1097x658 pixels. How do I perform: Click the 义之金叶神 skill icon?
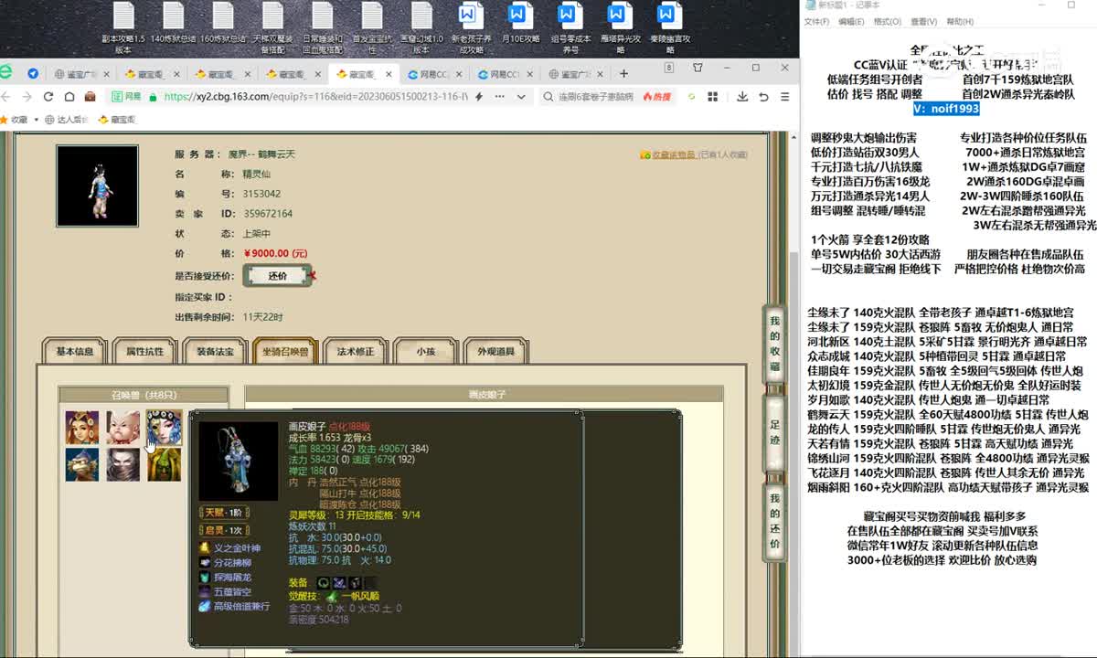click(x=205, y=548)
